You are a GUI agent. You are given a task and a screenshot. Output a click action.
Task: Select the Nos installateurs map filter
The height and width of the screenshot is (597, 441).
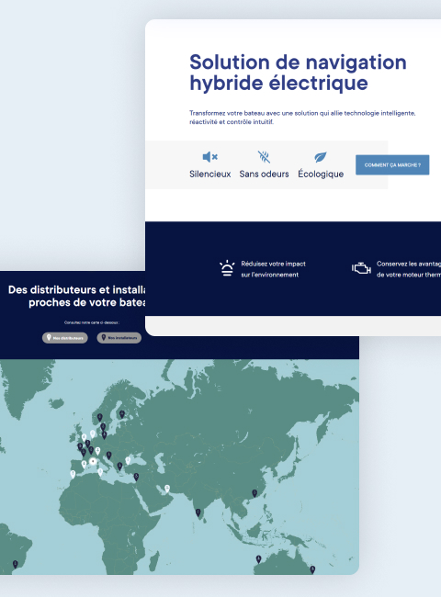pyautogui.click(x=119, y=338)
